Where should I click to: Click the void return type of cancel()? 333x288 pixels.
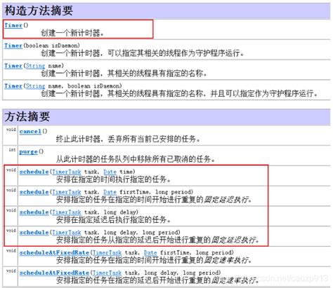[11, 130]
